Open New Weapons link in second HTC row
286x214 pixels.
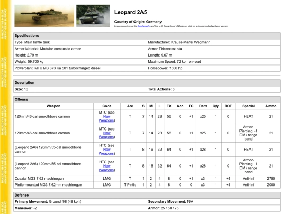106,168
